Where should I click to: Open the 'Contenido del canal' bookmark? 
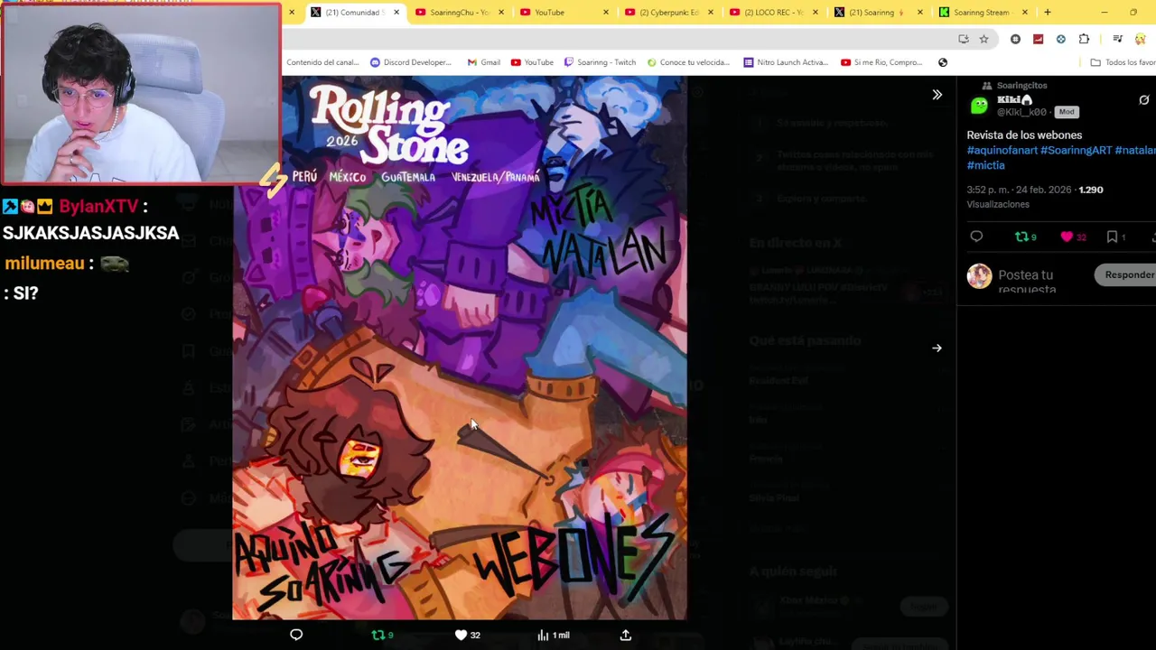[322, 62]
